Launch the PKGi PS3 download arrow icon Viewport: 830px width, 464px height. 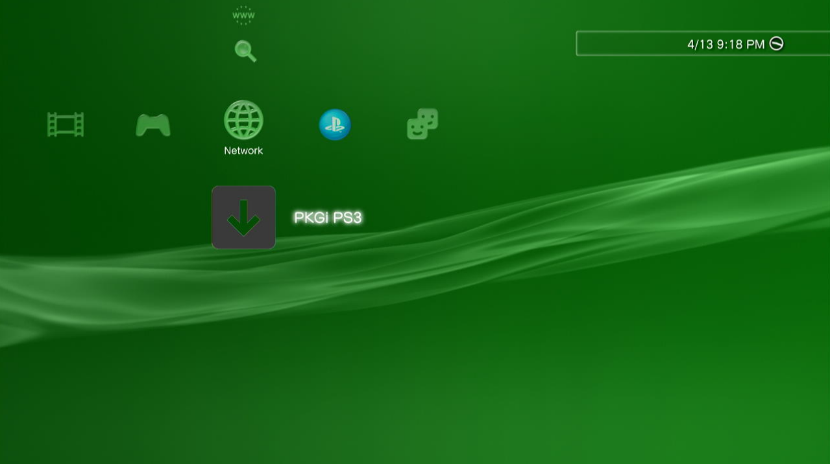point(243,217)
